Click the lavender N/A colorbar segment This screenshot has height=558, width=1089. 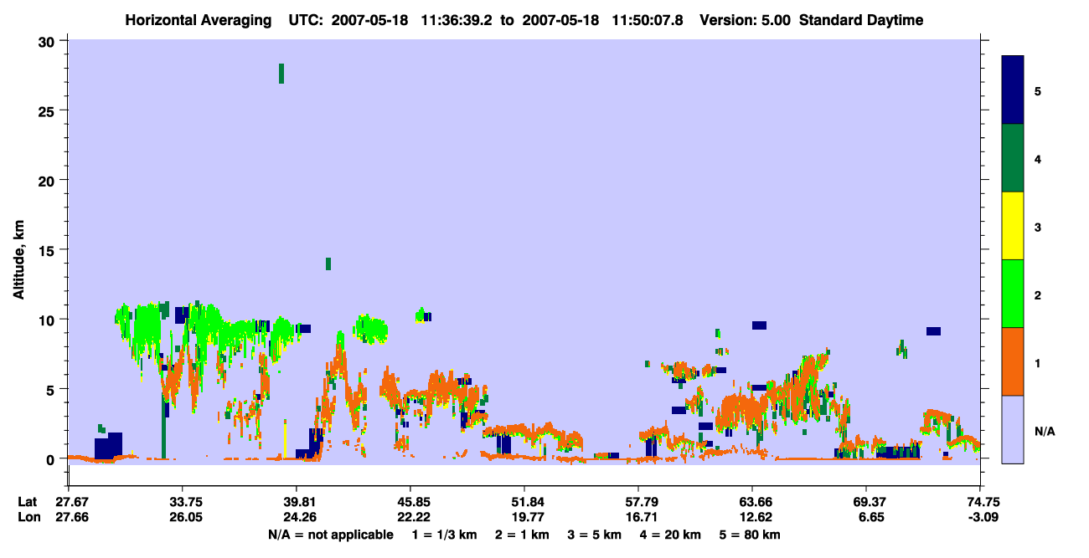pos(1013,429)
